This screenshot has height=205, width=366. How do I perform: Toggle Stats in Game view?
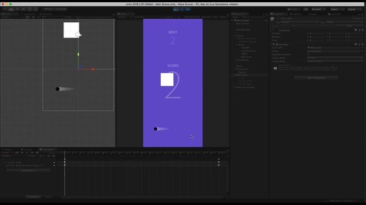coord(215,17)
